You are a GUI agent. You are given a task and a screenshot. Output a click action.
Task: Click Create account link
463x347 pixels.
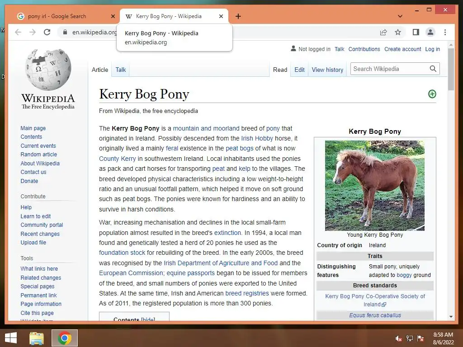[x=403, y=49]
